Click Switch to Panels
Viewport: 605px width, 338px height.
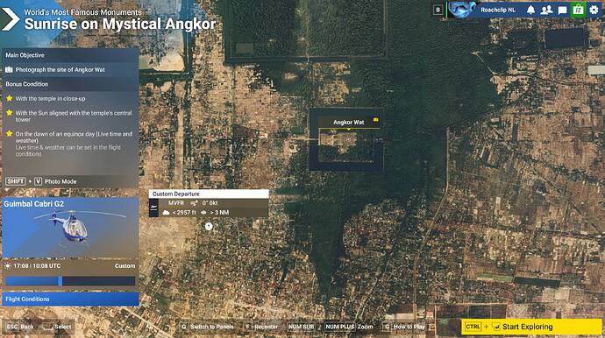tap(207, 327)
